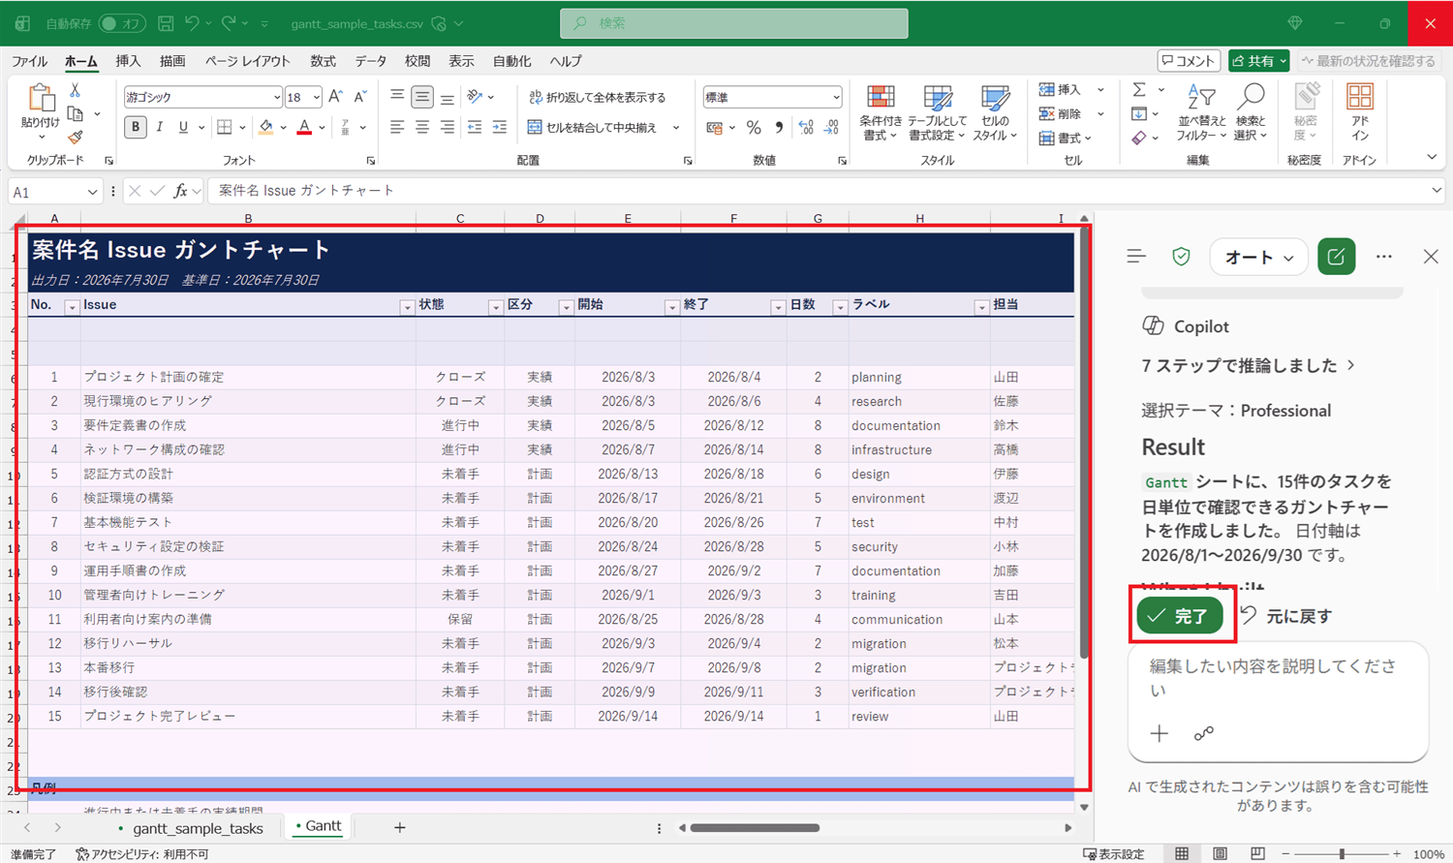This screenshot has height=863, width=1453.
Task: Decrease font size with smaller A icon
Action: 359,97
